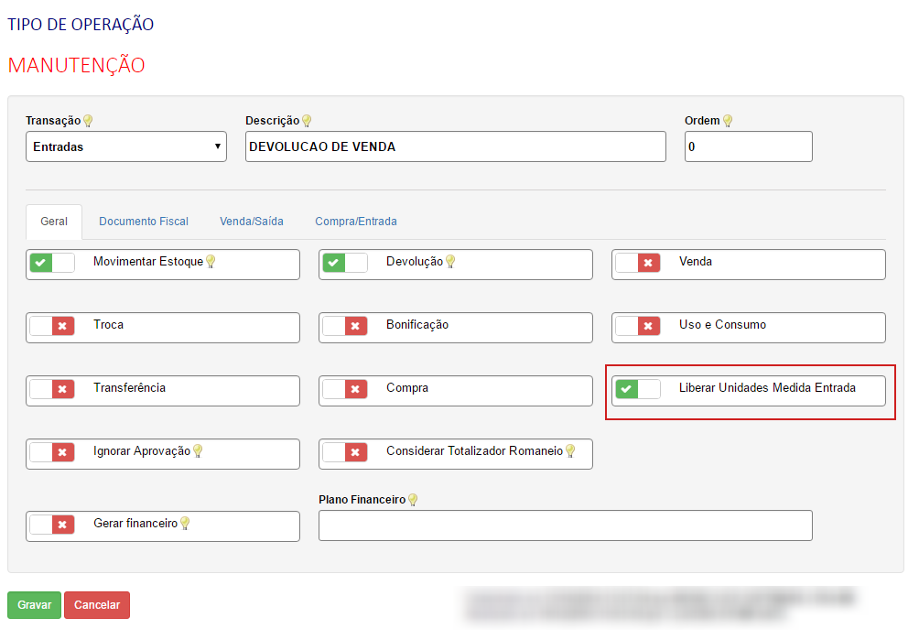This screenshot has width=919, height=639.
Task: Click the lightbulb hint next to Ordem
Action: [727, 121]
